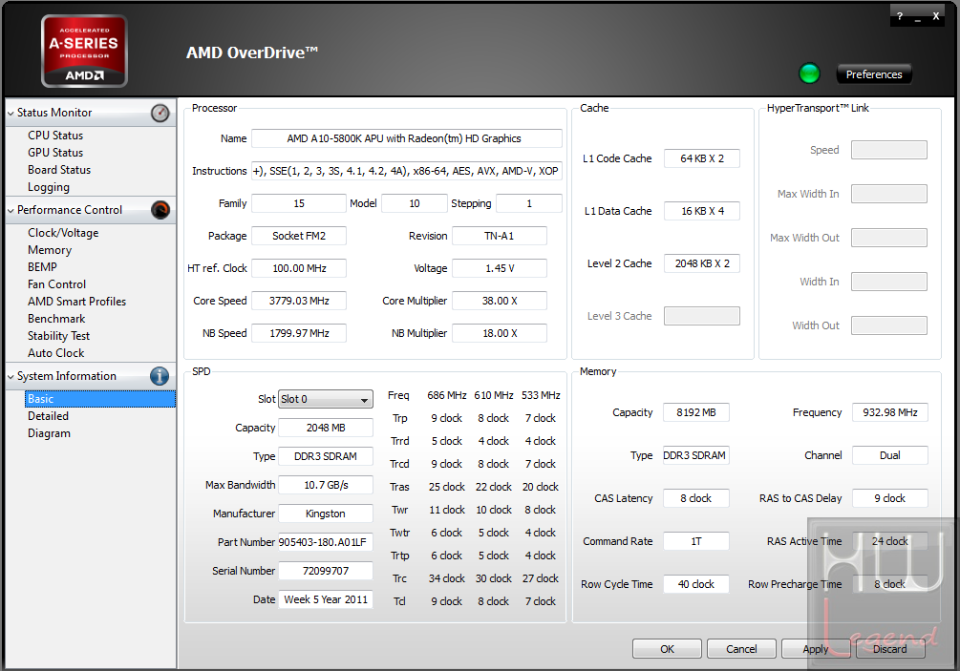Open help with the question mark button

tap(900, 16)
